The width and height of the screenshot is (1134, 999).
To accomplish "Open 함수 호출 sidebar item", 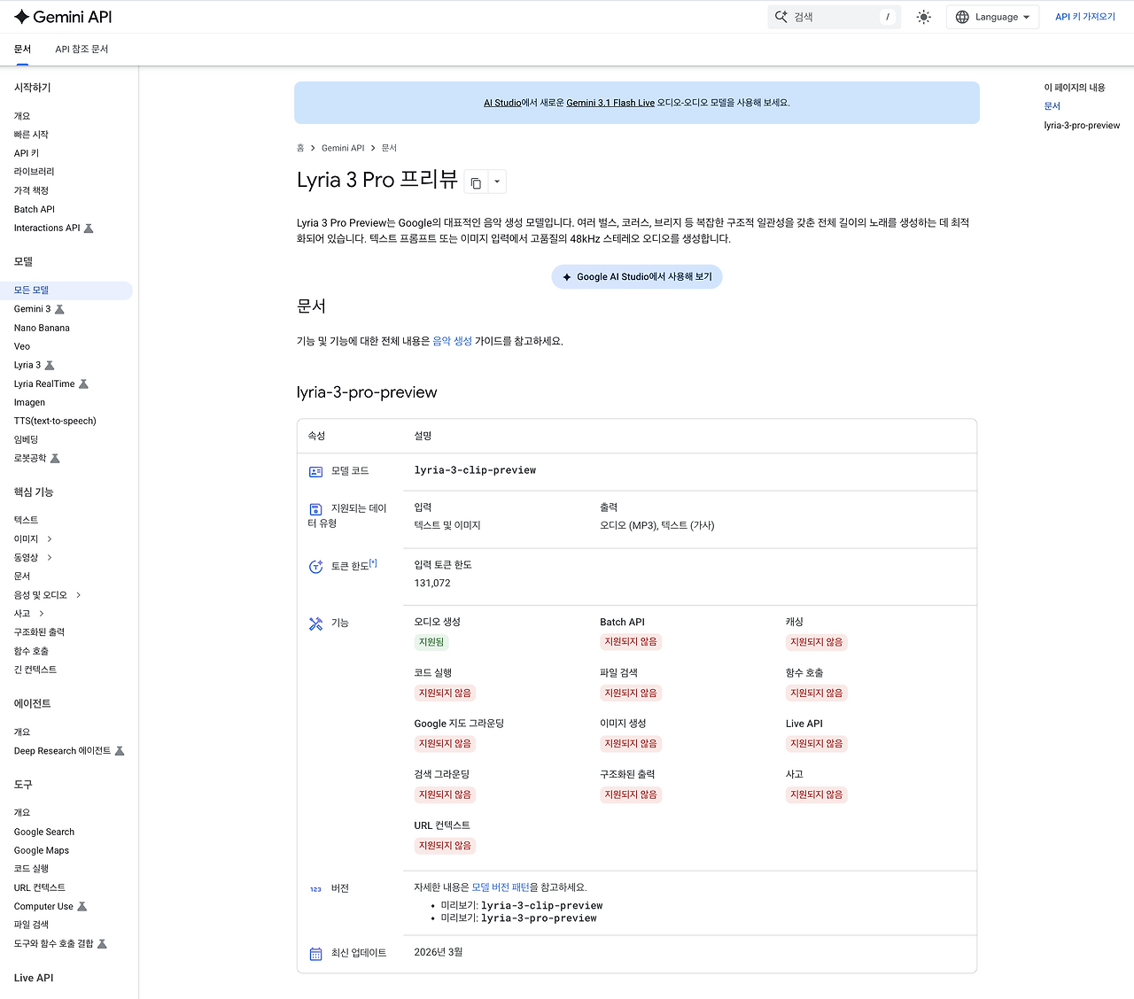I will [x=31, y=651].
